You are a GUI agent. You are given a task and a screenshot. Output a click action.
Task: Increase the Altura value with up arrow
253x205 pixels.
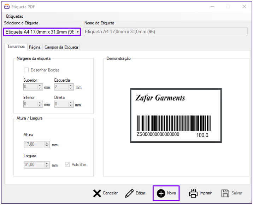coord(47,143)
